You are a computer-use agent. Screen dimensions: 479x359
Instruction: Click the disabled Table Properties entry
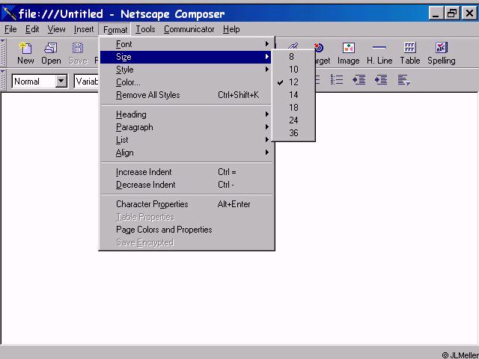pyautogui.click(x=186, y=217)
